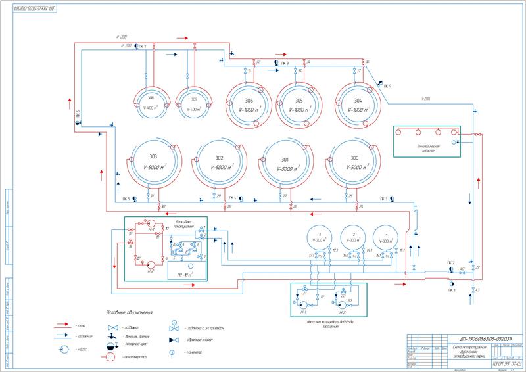Viewport: 526px width, 372px height.
Task: Click the manometer symbol in the legend
Action: click(x=172, y=352)
